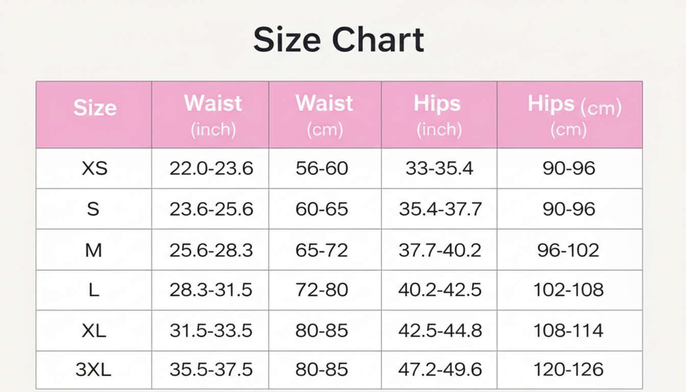
Task: Click the 96-102 hips cm cell
Action: click(568, 250)
